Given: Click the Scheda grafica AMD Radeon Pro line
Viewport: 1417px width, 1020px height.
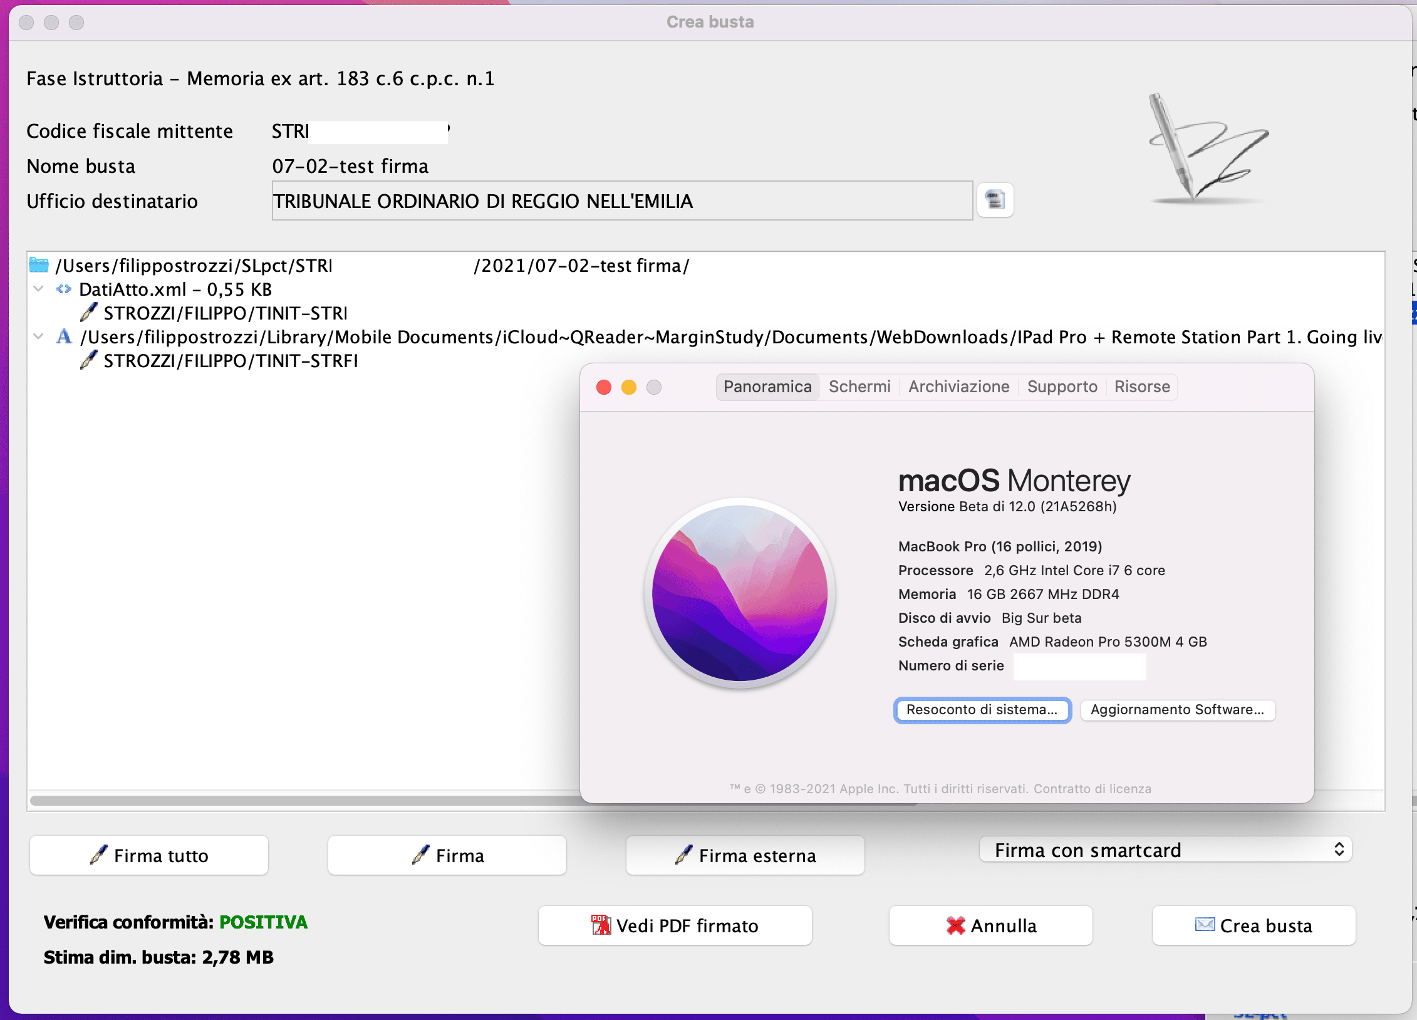Looking at the screenshot, I should click(x=1052, y=642).
